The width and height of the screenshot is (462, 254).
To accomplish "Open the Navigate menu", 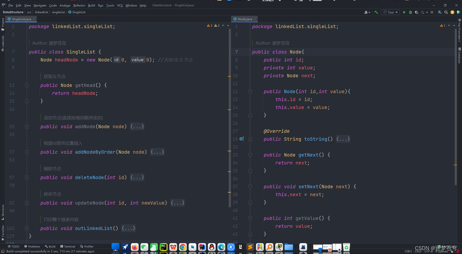I will [40, 5].
